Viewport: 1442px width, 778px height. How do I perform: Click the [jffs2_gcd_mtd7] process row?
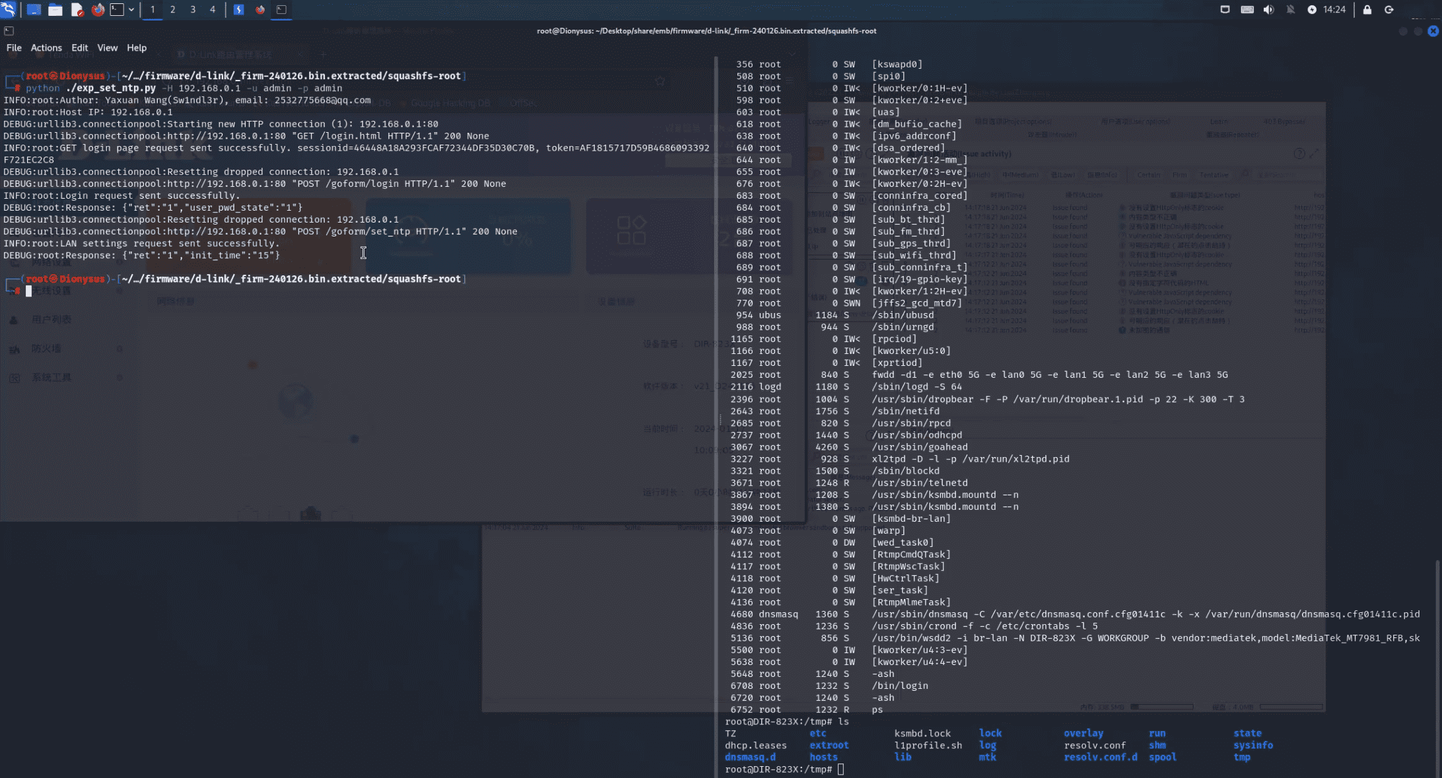[849, 303]
